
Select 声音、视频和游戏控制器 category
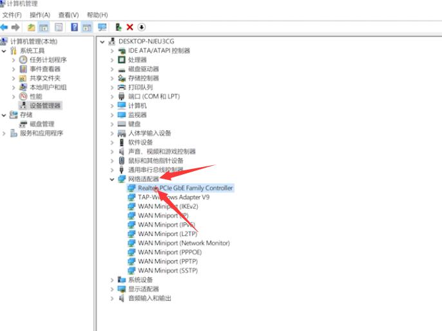pos(162,152)
